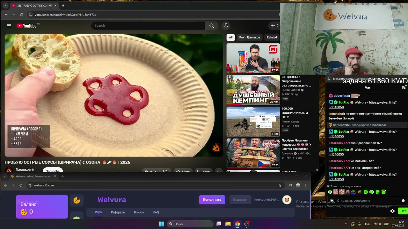
Task: Click the playing video of the paper plate
Action: click(114, 95)
